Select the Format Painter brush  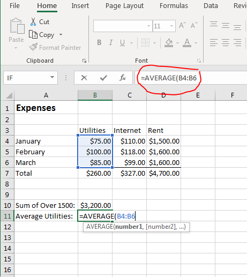point(33,47)
